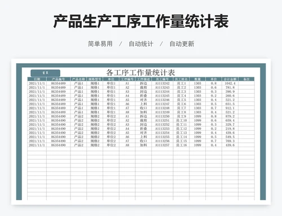The width and height of the screenshot is (282, 216).
Task: Click employee ID cell A1113243
Action: [x=162, y=87]
